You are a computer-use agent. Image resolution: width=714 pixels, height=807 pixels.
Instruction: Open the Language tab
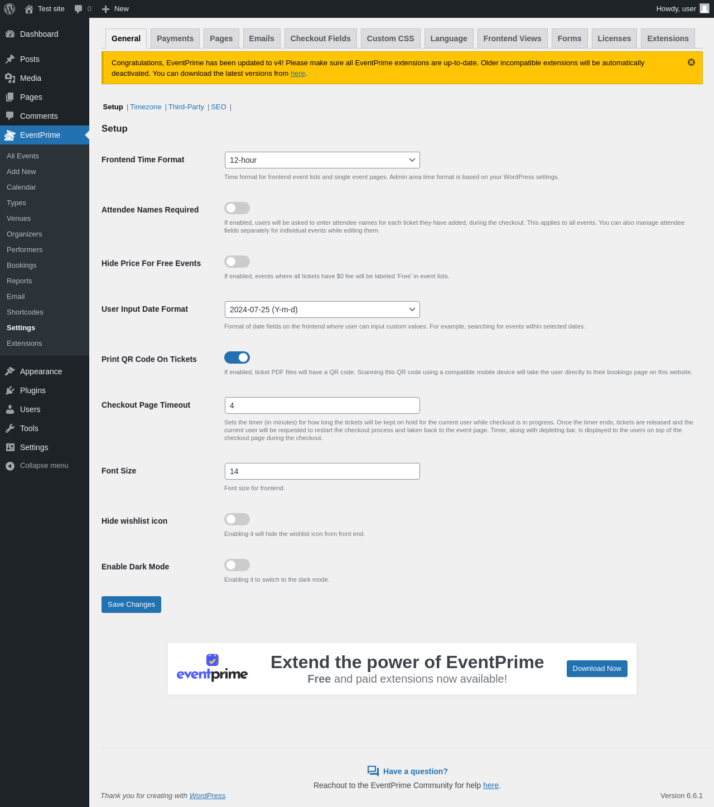coord(449,38)
